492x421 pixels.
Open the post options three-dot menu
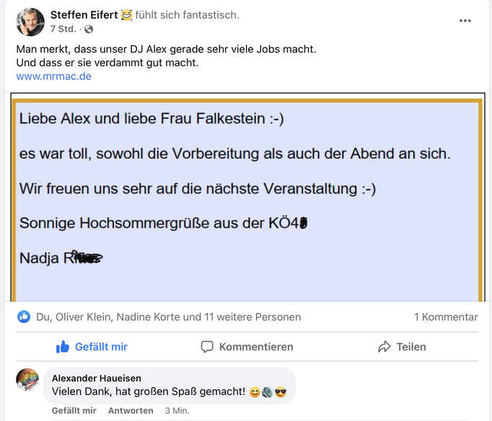click(x=465, y=20)
